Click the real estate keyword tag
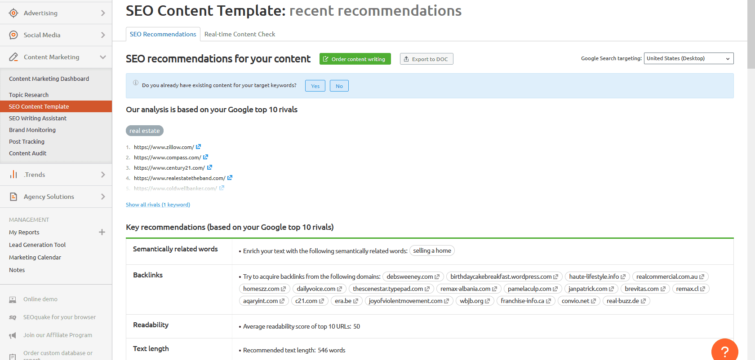 point(144,131)
